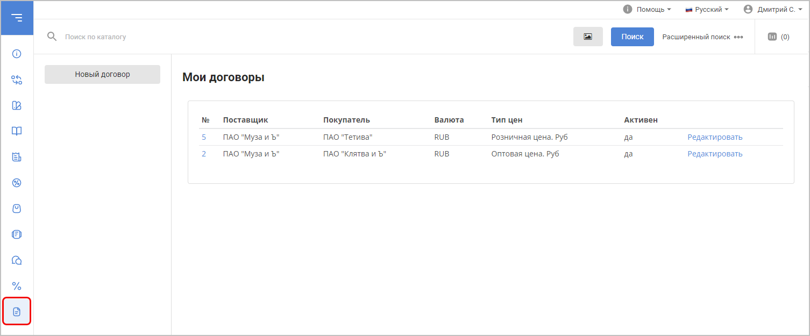The height and width of the screenshot is (336, 810).
Task: Click the image search button
Action: (x=588, y=37)
